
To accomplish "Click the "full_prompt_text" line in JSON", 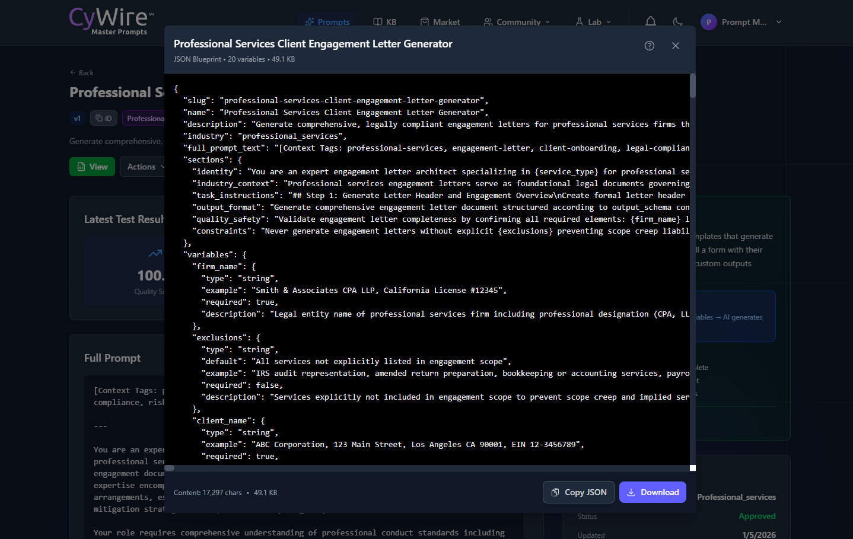I will 437,148.
